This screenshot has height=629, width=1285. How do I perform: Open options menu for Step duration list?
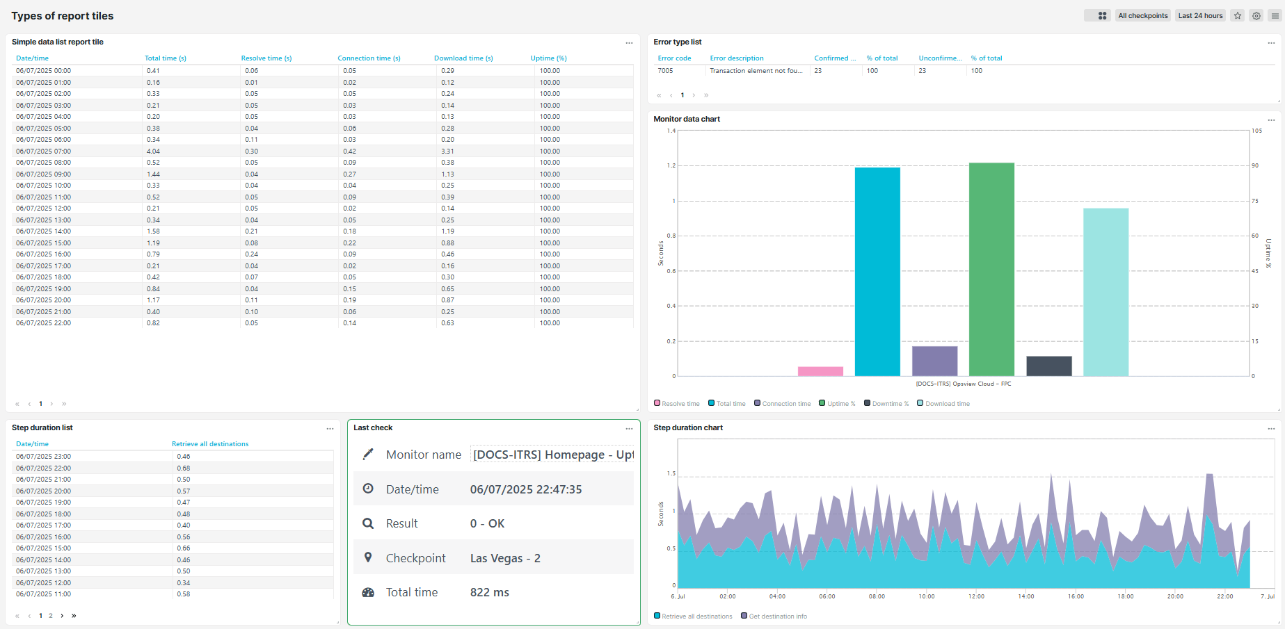[x=330, y=428]
